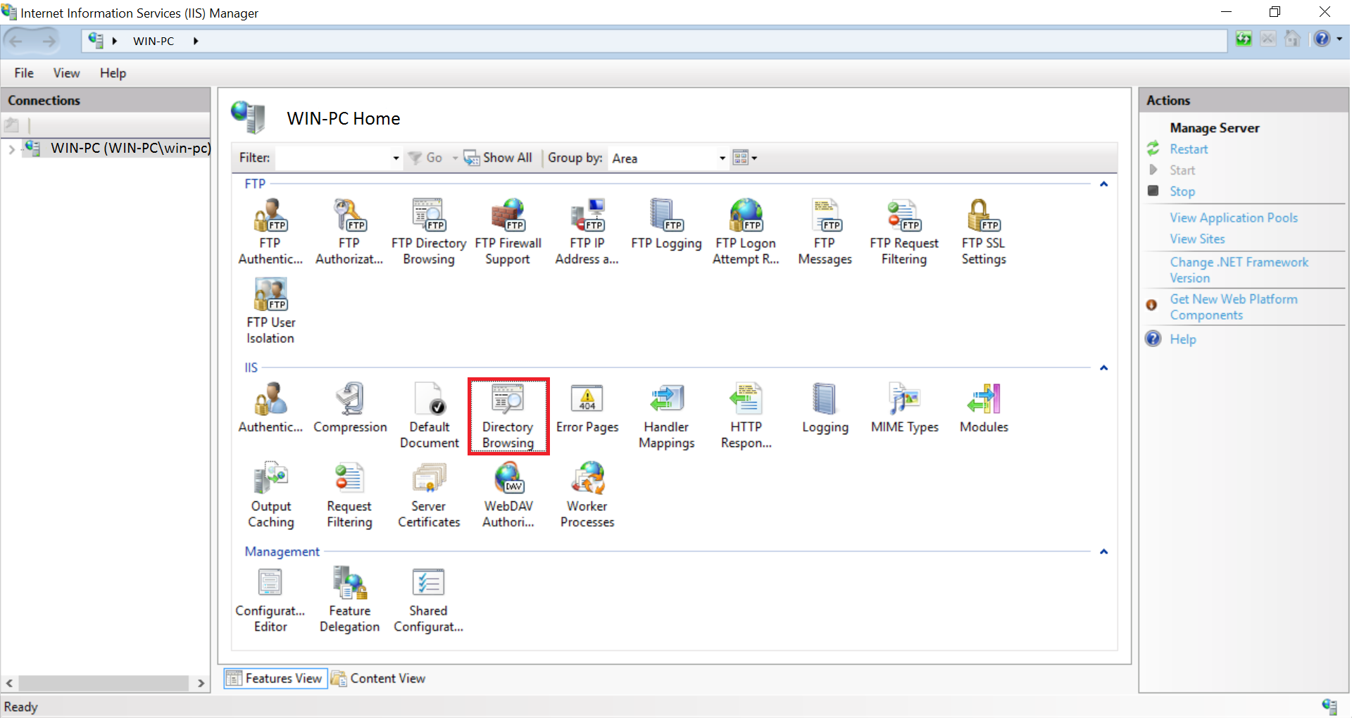
Task: Open WebDAV Authoring Rules
Action: (x=508, y=495)
